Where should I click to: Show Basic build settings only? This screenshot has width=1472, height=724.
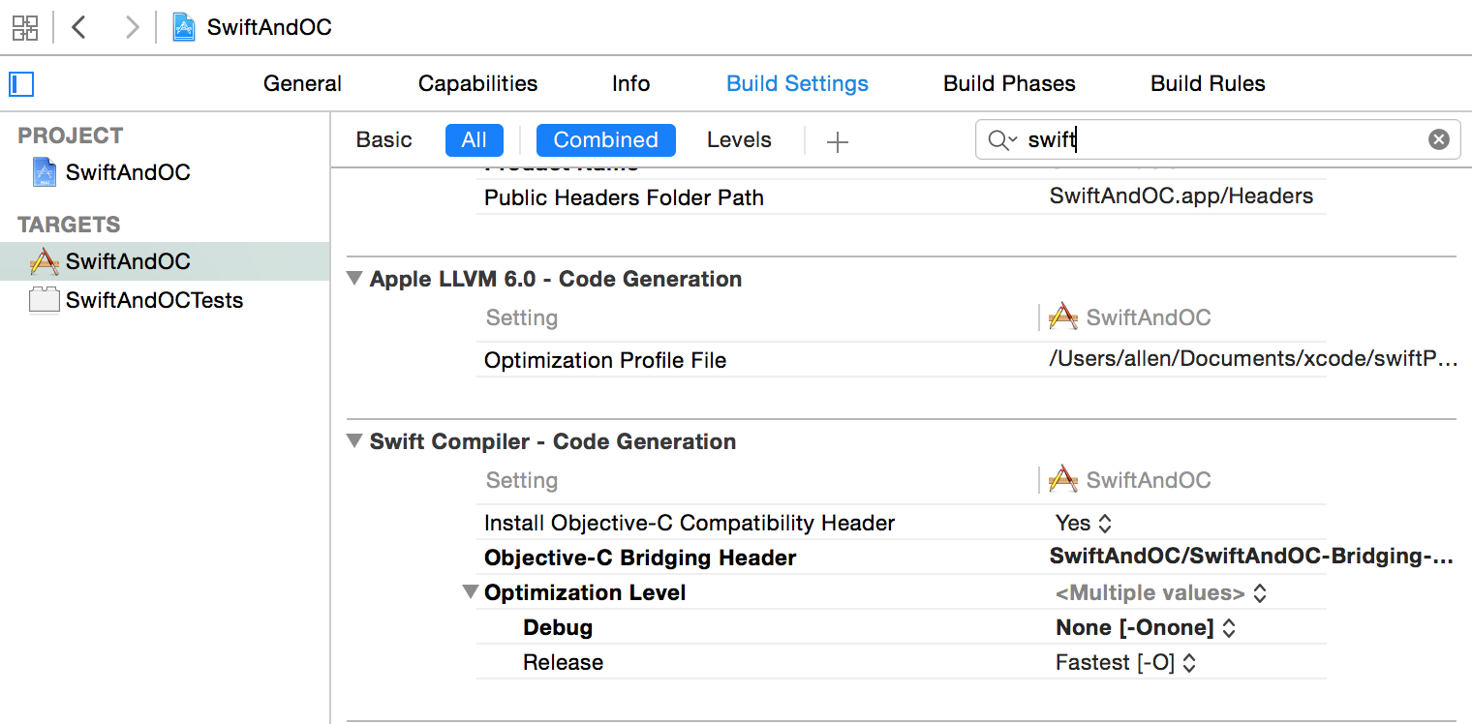click(x=383, y=140)
